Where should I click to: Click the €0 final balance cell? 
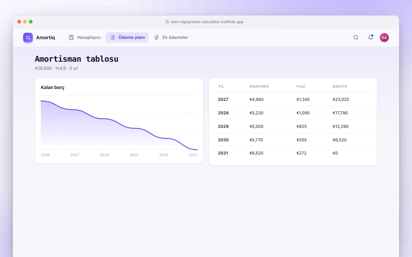(335, 153)
